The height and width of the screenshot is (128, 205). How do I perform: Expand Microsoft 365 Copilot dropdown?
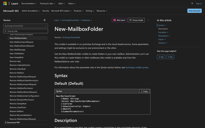[x=61, y=11]
